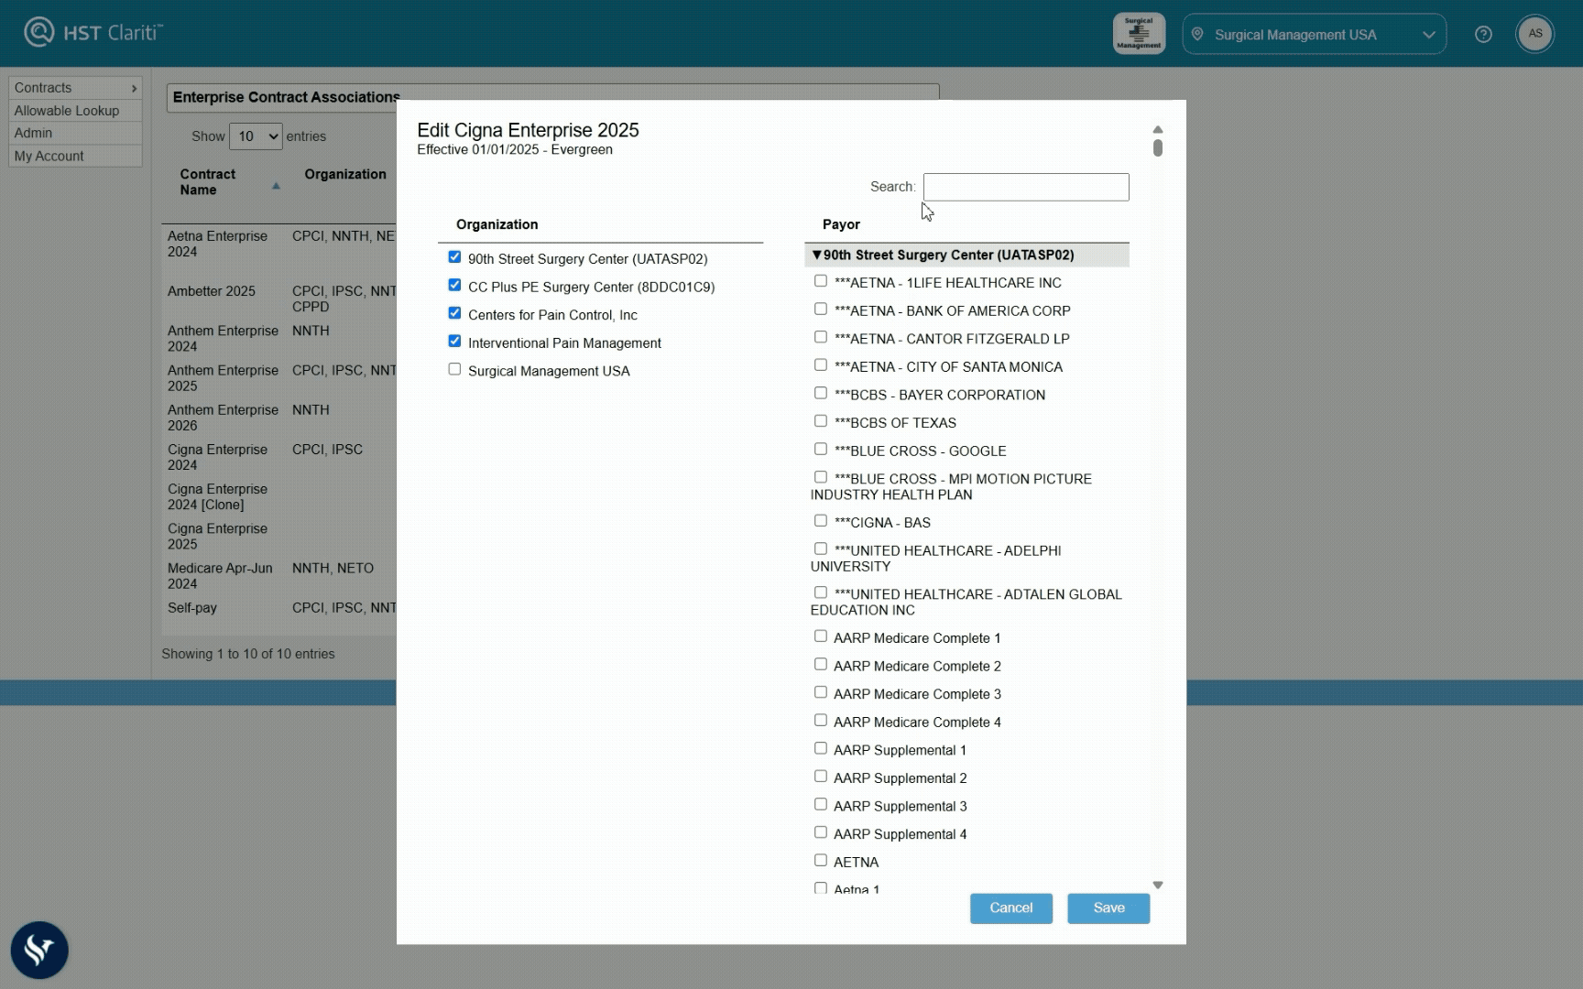Check ***BLUE CROSS - MPI MOTION PICTURE payor
This screenshot has width=1583, height=989.
(x=821, y=477)
